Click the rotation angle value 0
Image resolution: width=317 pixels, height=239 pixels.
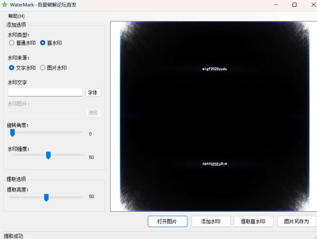click(90, 134)
